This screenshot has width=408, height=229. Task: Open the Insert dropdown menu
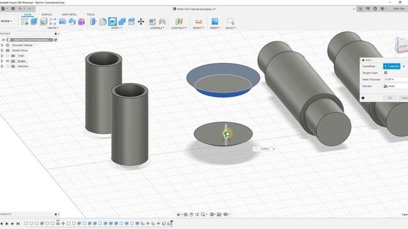click(215, 28)
